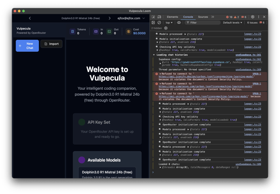
Task: Toggle the DevTools device toolbar icon
Action: [159, 17]
